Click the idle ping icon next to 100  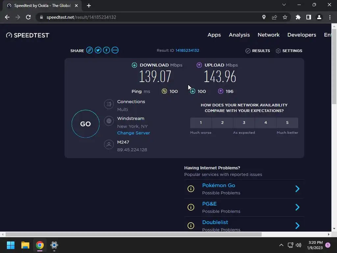tap(164, 91)
